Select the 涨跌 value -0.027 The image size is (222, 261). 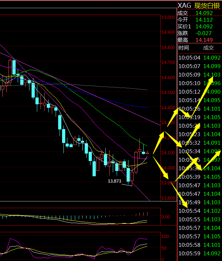click(x=203, y=33)
